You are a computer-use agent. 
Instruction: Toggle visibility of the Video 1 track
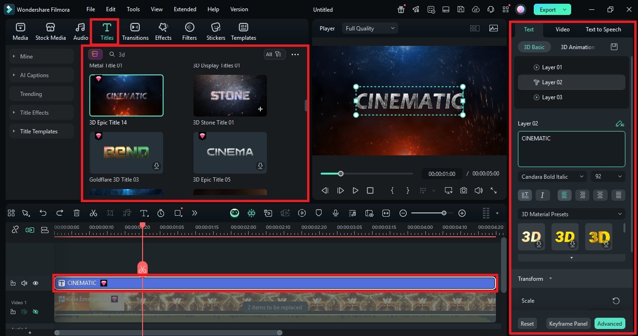point(35,312)
